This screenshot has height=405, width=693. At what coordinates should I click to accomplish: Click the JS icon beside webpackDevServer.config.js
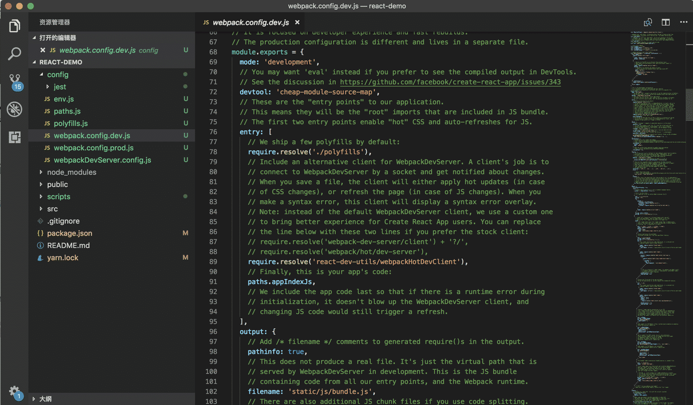click(x=47, y=160)
